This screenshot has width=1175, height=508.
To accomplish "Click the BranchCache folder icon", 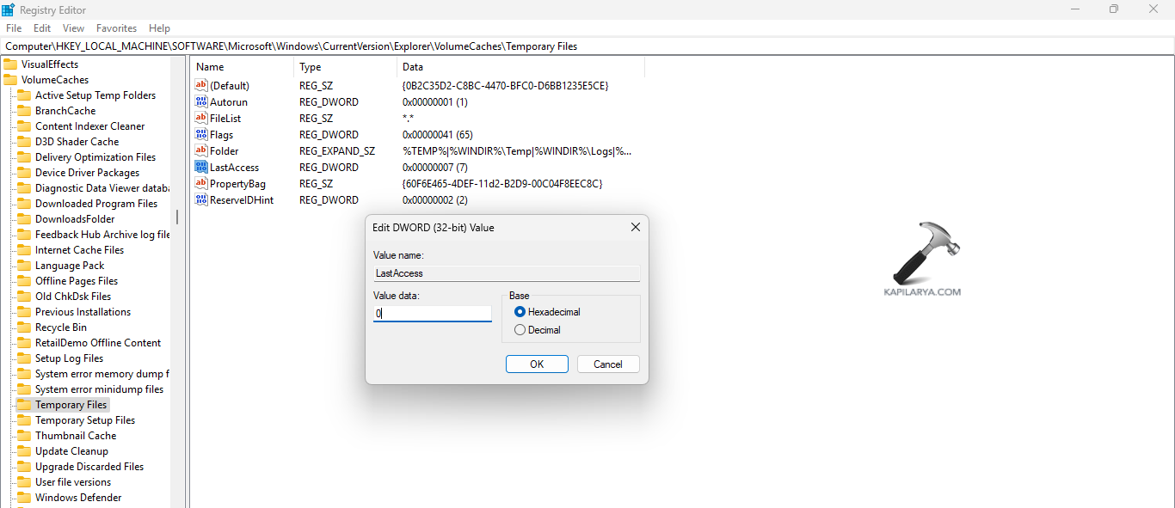I will pyautogui.click(x=24, y=111).
